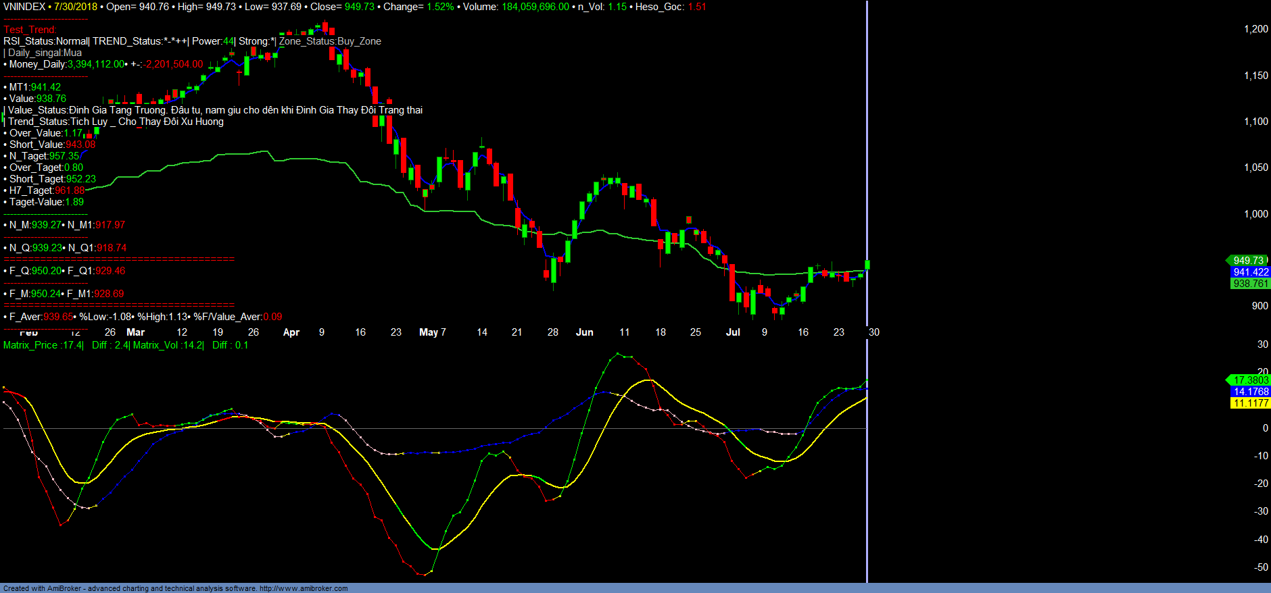Image resolution: width=1271 pixels, height=593 pixels.
Task: Select the green 17.3803 indicator tag
Action: tap(1250, 380)
